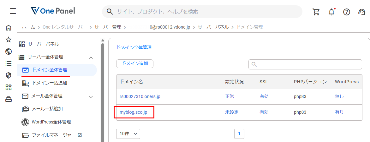Open the support headset icon
Viewport: 370px width, 142px height.
pos(361,12)
